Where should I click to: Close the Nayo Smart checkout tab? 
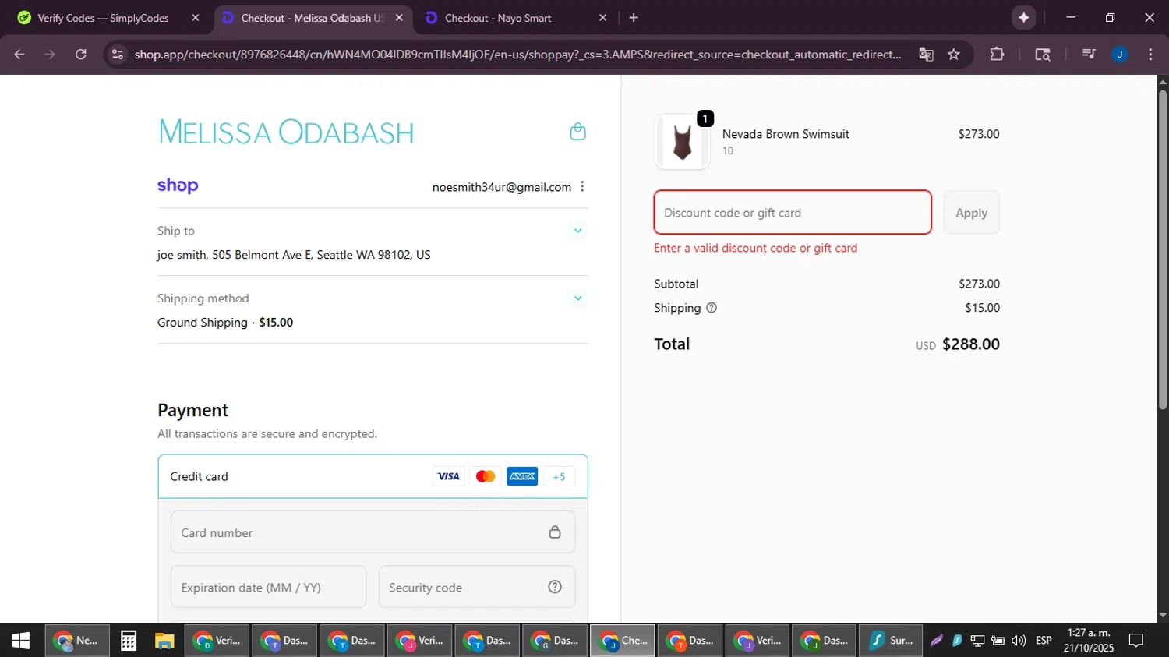[602, 18]
